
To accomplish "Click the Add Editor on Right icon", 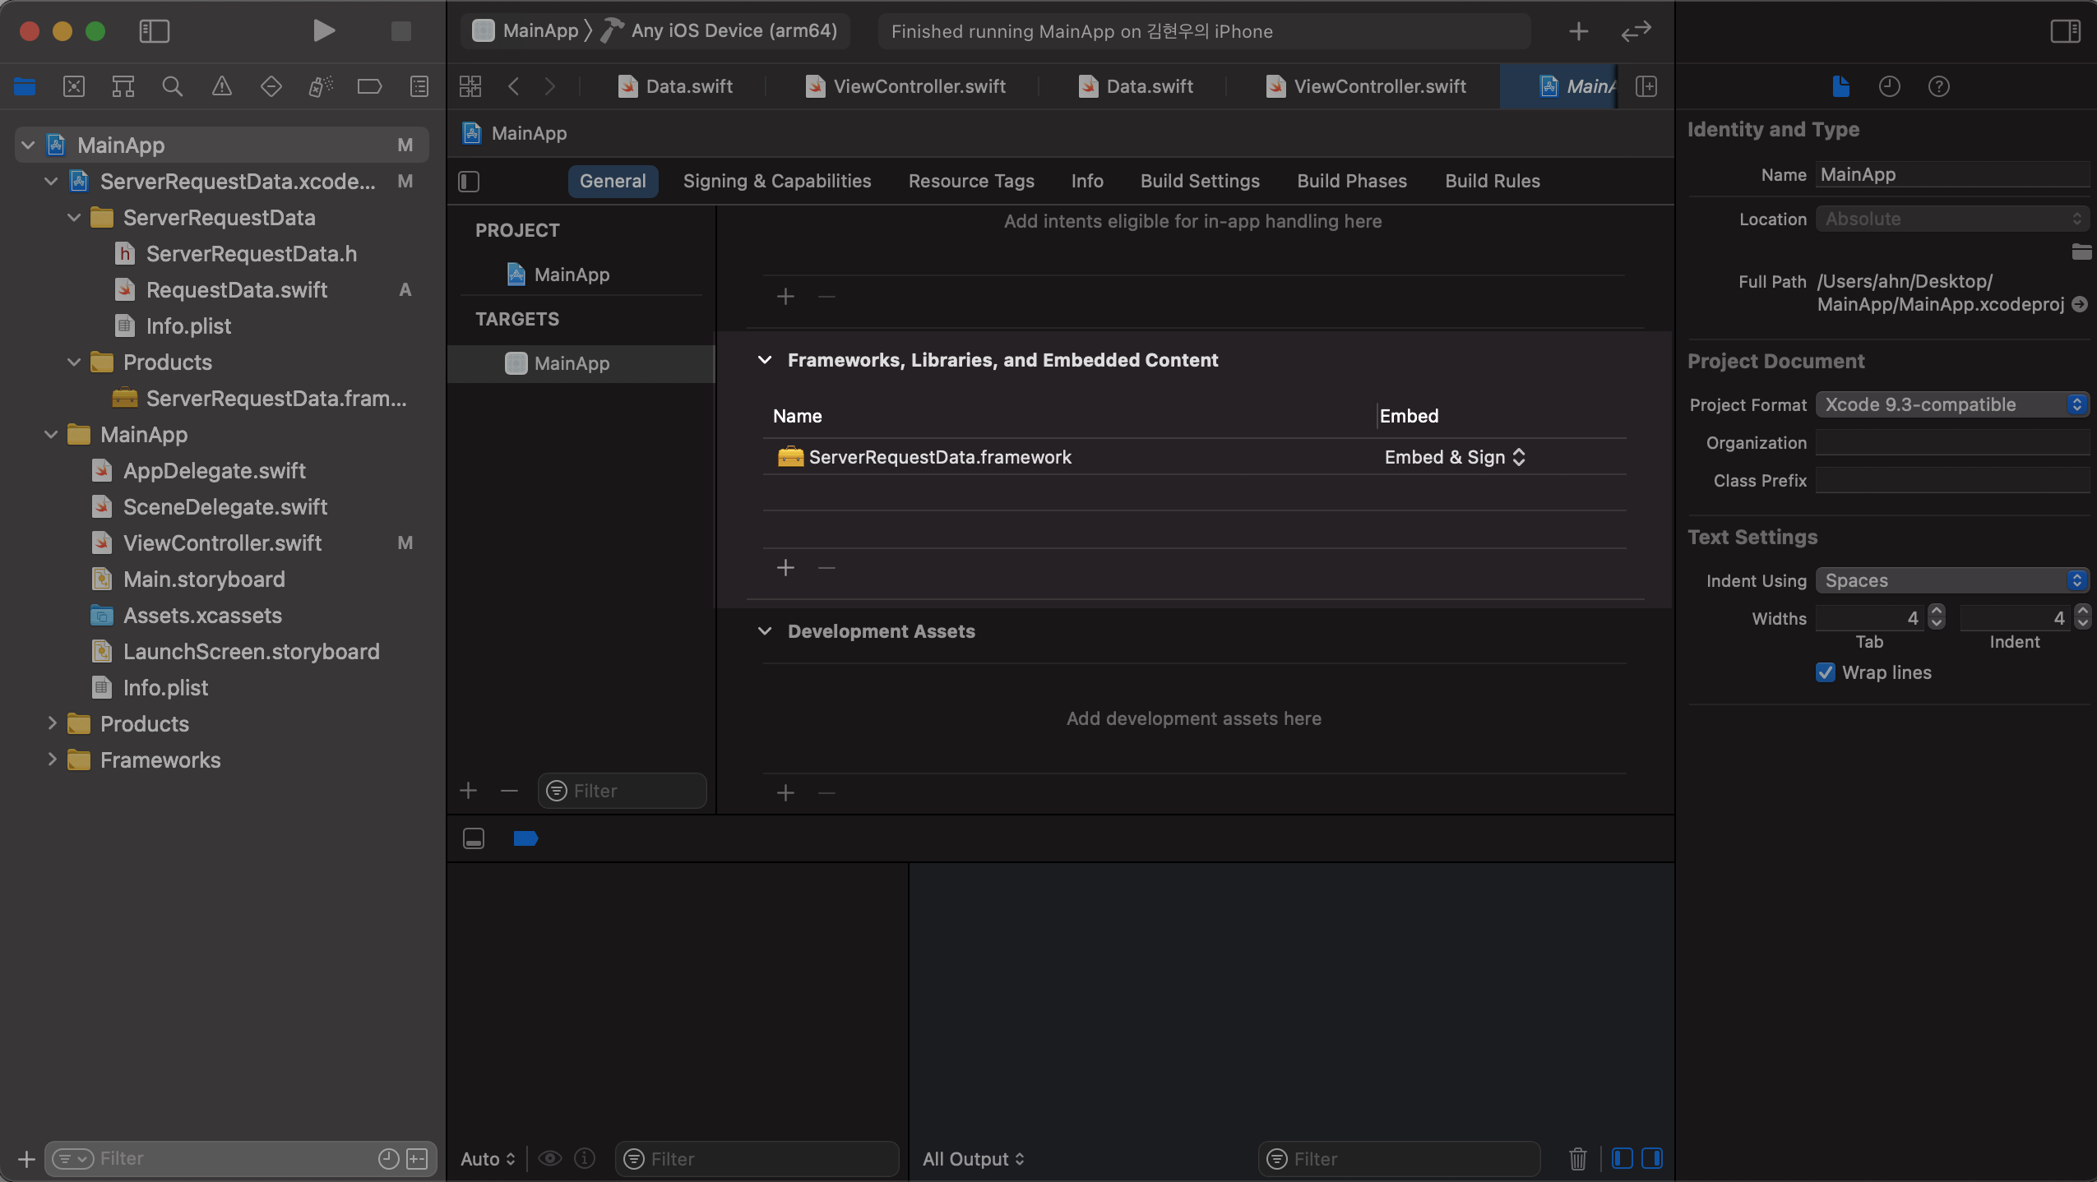I will coord(1646,86).
